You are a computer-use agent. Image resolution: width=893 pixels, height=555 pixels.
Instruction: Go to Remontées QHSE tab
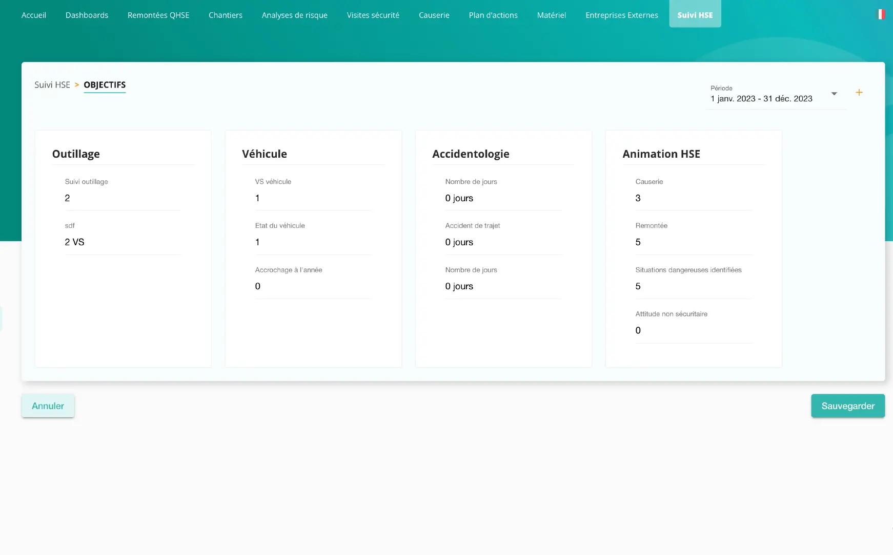pos(158,15)
